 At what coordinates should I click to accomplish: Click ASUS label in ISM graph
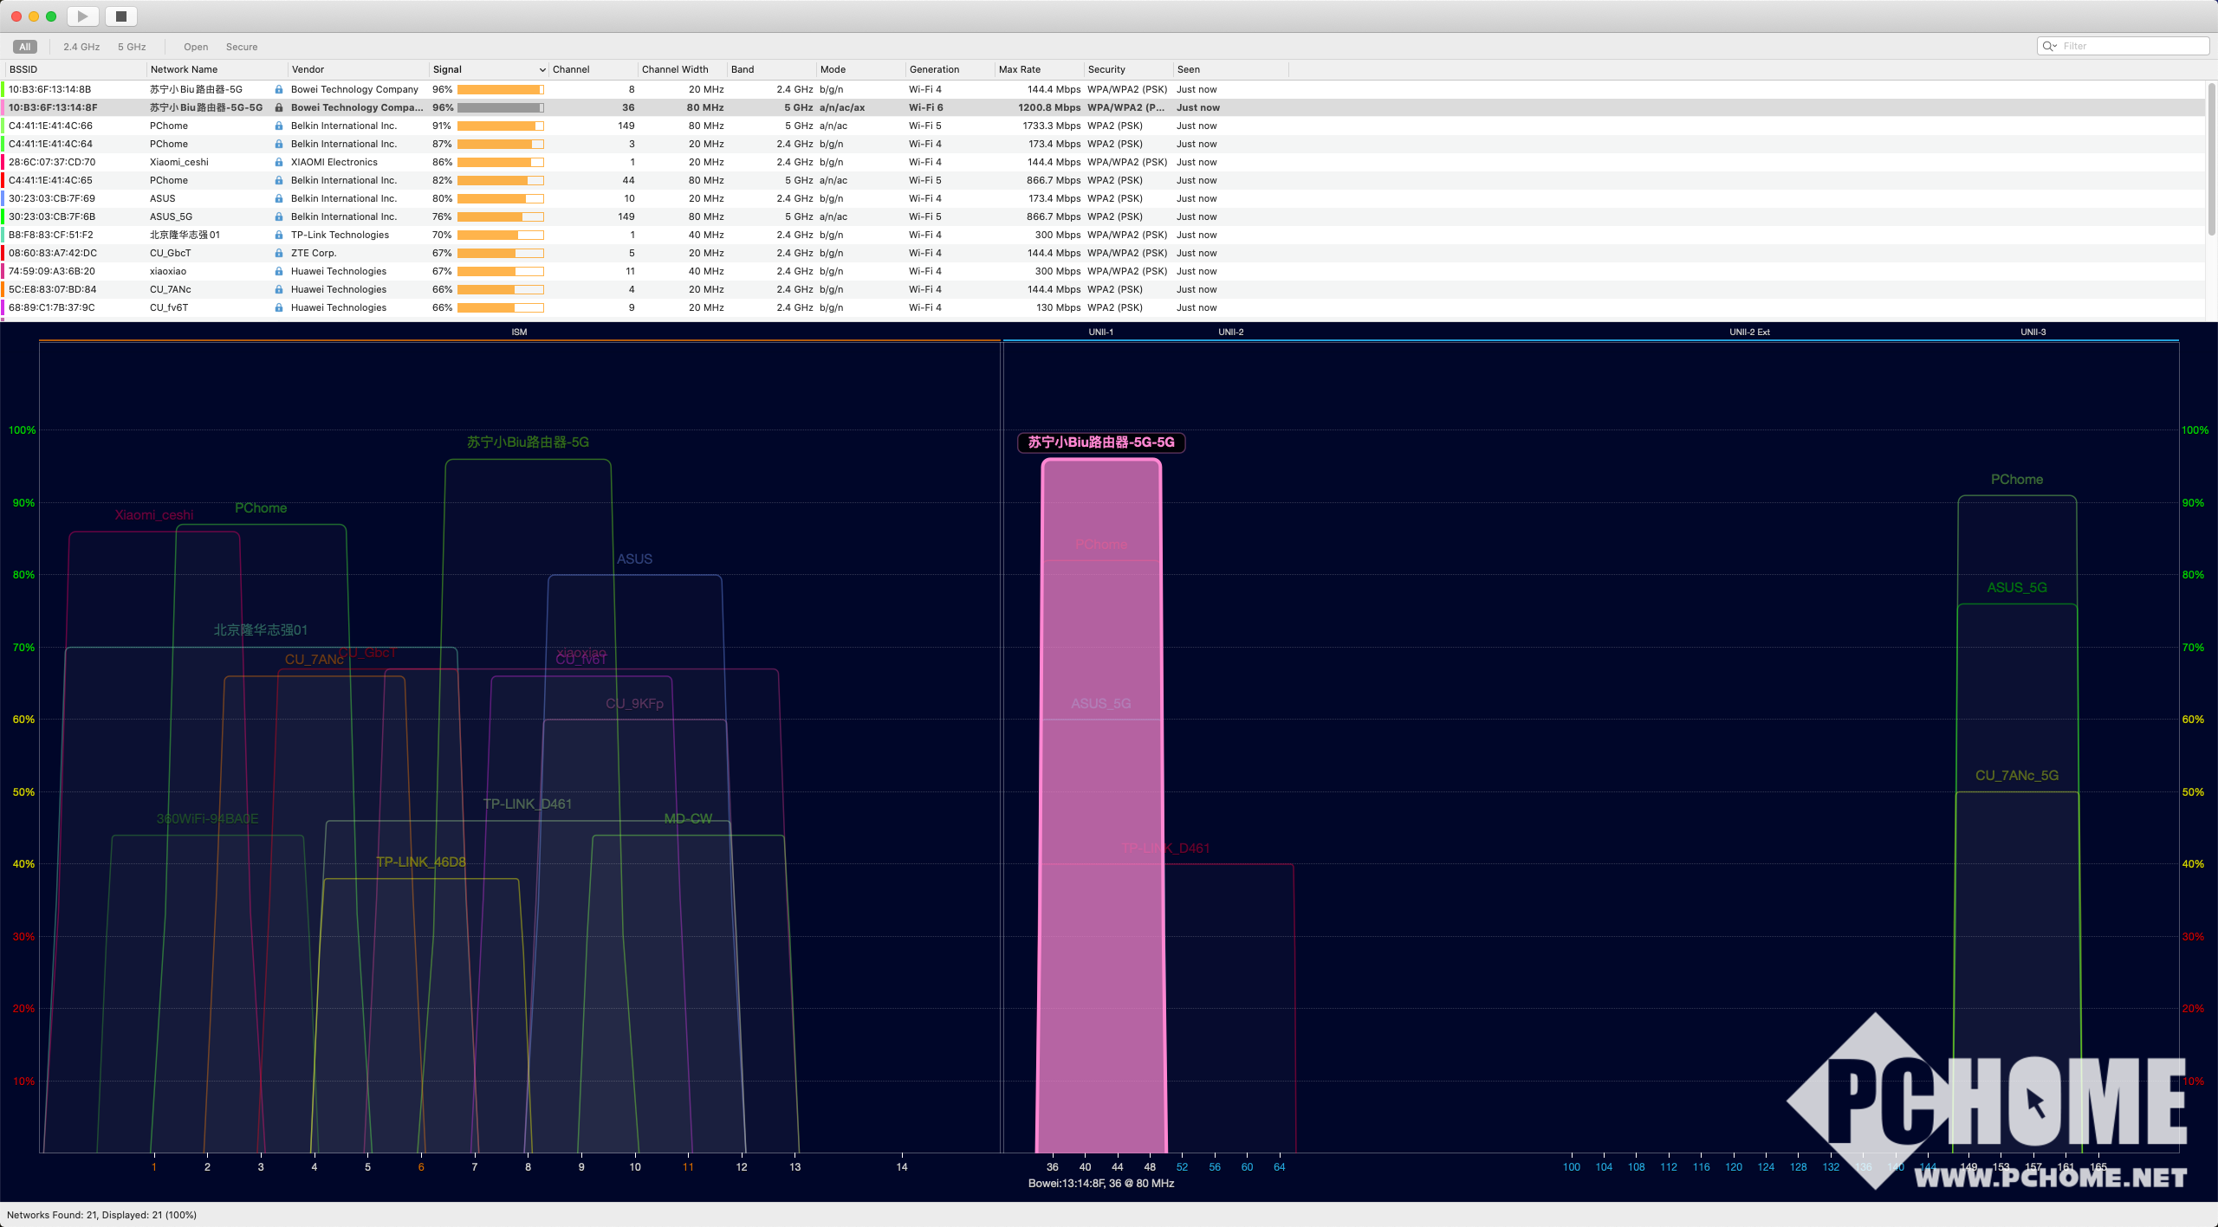point(634,559)
